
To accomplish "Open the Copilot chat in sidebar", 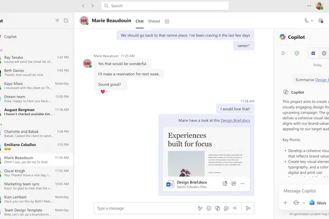I will [37, 37].
